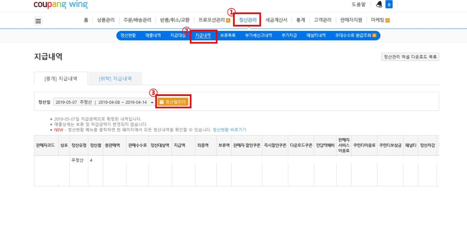This screenshot has width=467, height=232.
Task: Click the notification bell icon
Action: coord(379,4)
